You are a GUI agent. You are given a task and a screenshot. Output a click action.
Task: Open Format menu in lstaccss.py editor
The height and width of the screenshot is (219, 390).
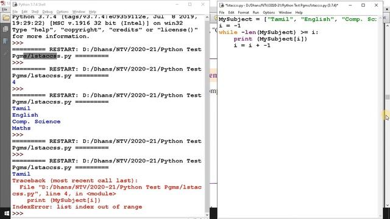pyautogui.click(x=243, y=12)
